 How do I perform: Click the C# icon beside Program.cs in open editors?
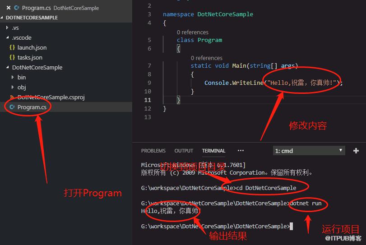tap(17, 8)
